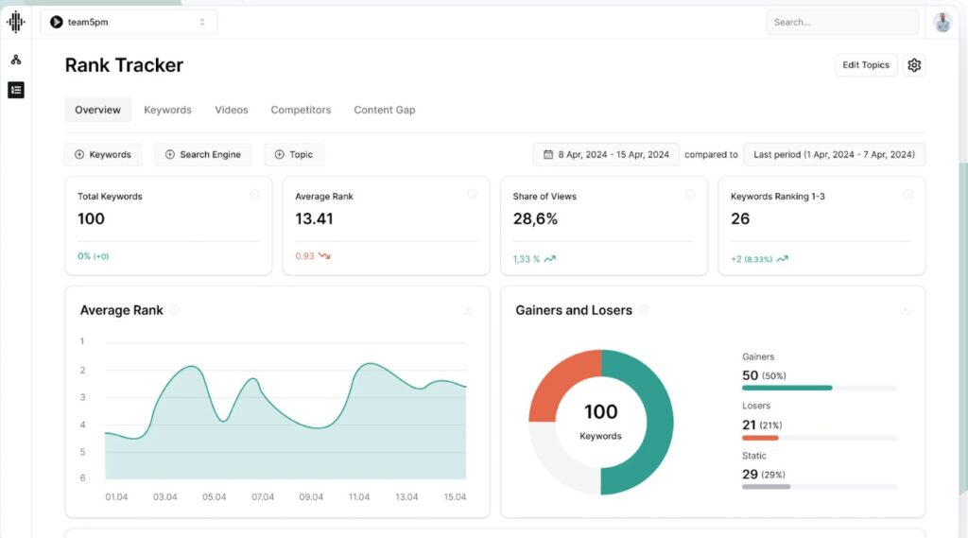
Task: Select the Rank Tracker list icon in the sidebar
Action: click(15, 91)
